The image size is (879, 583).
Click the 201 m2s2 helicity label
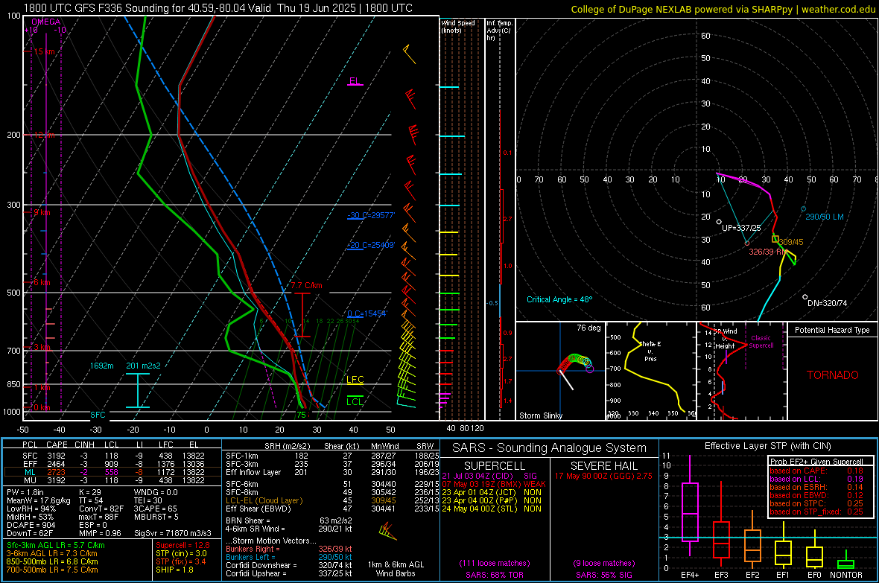click(x=143, y=366)
